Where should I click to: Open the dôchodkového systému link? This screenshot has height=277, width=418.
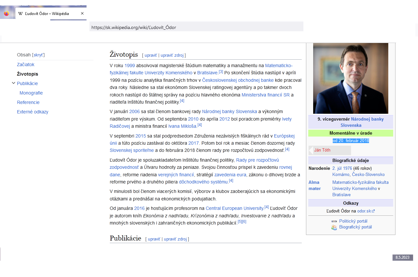(203, 182)
